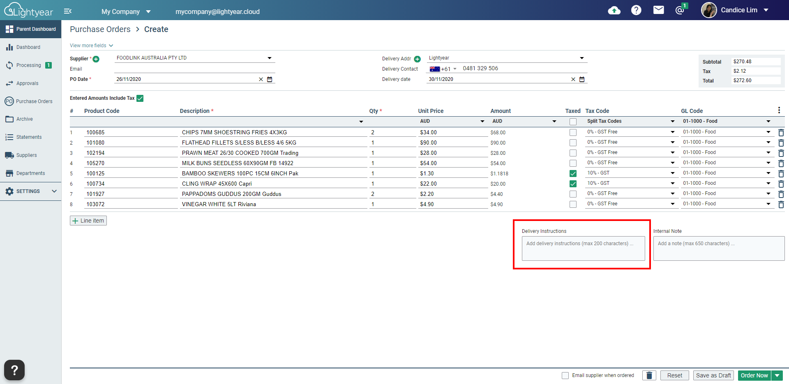The width and height of the screenshot is (789, 384).
Task: Add a new supplier via plus icon
Action: tap(96, 59)
